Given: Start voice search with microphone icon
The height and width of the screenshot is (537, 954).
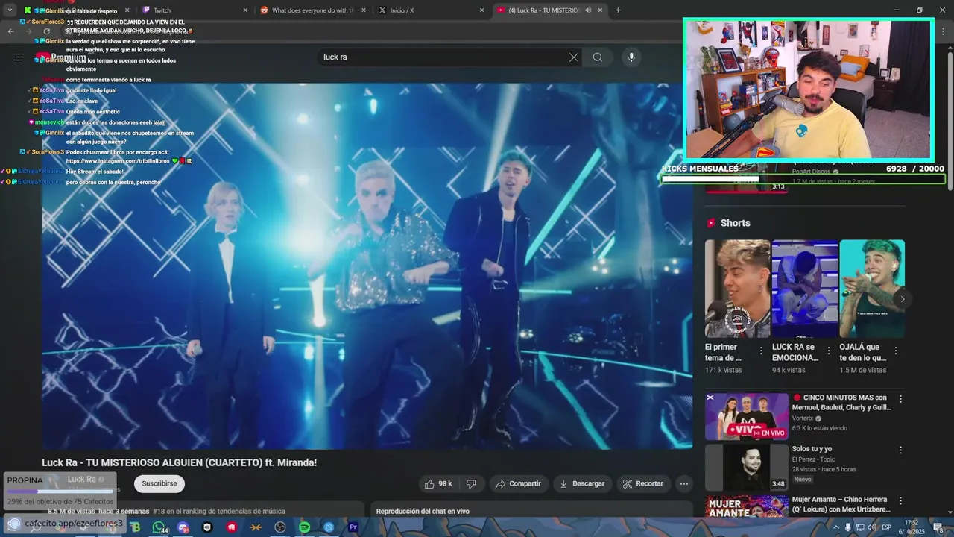Looking at the screenshot, I should point(631,57).
